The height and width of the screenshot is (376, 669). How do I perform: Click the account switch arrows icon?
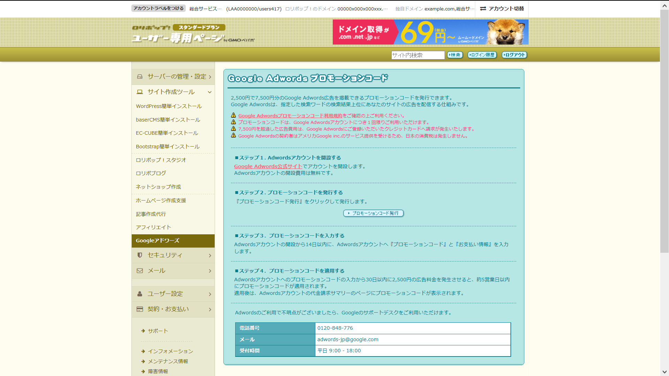pos(483,9)
